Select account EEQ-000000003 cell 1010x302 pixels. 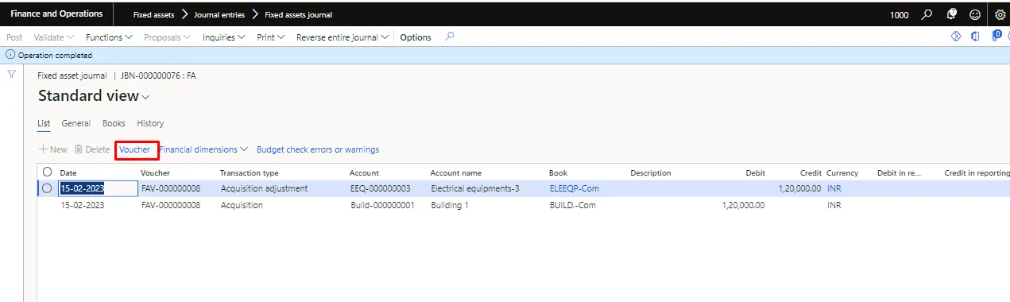coord(381,188)
